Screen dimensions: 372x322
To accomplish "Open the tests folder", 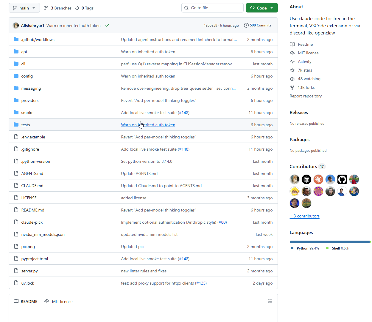I will [x=26, y=125].
